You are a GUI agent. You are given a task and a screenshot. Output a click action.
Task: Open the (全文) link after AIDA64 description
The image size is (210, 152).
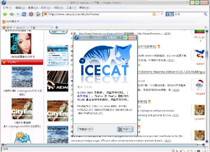click(x=176, y=90)
